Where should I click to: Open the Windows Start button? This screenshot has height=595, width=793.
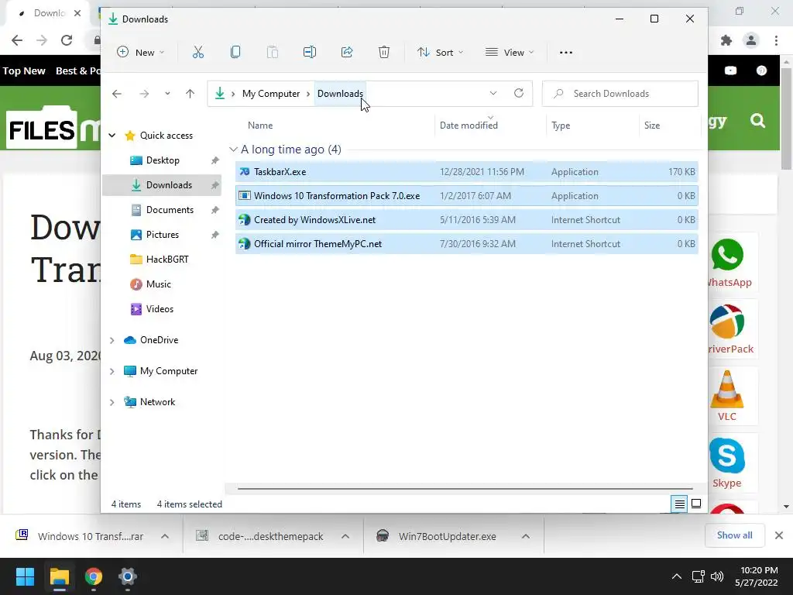(25, 576)
